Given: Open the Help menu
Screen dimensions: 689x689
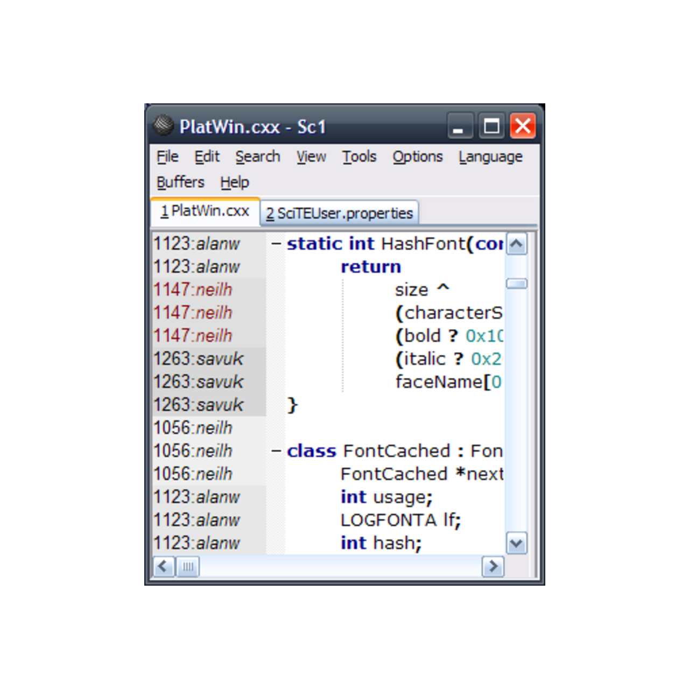Looking at the screenshot, I should [x=235, y=182].
